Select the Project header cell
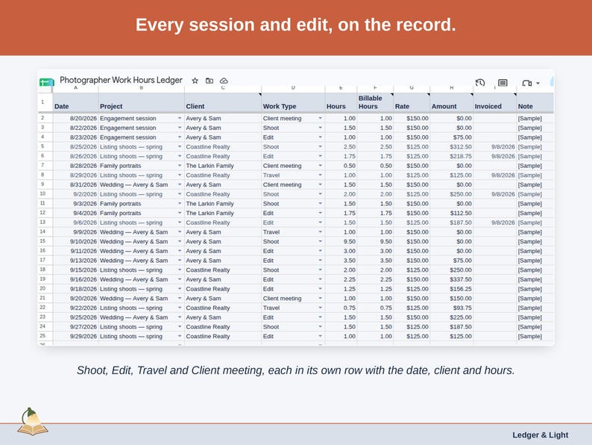This screenshot has height=445, width=592. pyautogui.click(x=142, y=102)
